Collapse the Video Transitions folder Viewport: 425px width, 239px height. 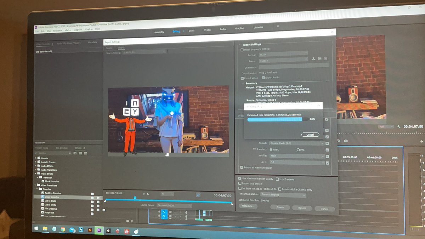(x=35, y=185)
